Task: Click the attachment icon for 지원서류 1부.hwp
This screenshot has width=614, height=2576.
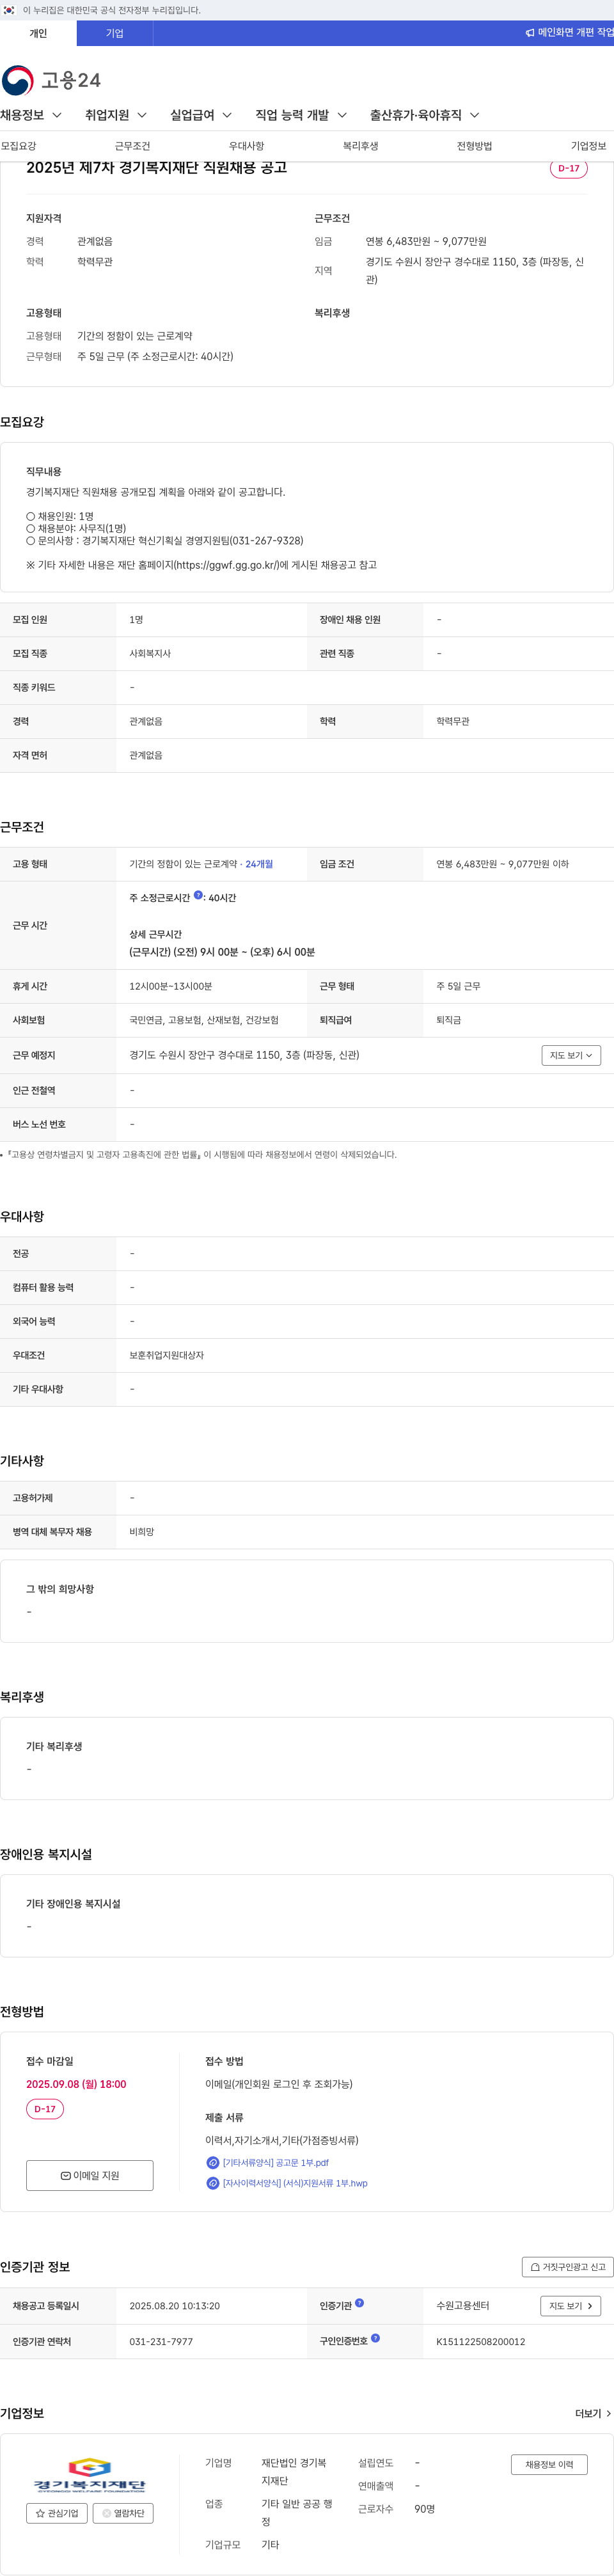Action: click(212, 2183)
